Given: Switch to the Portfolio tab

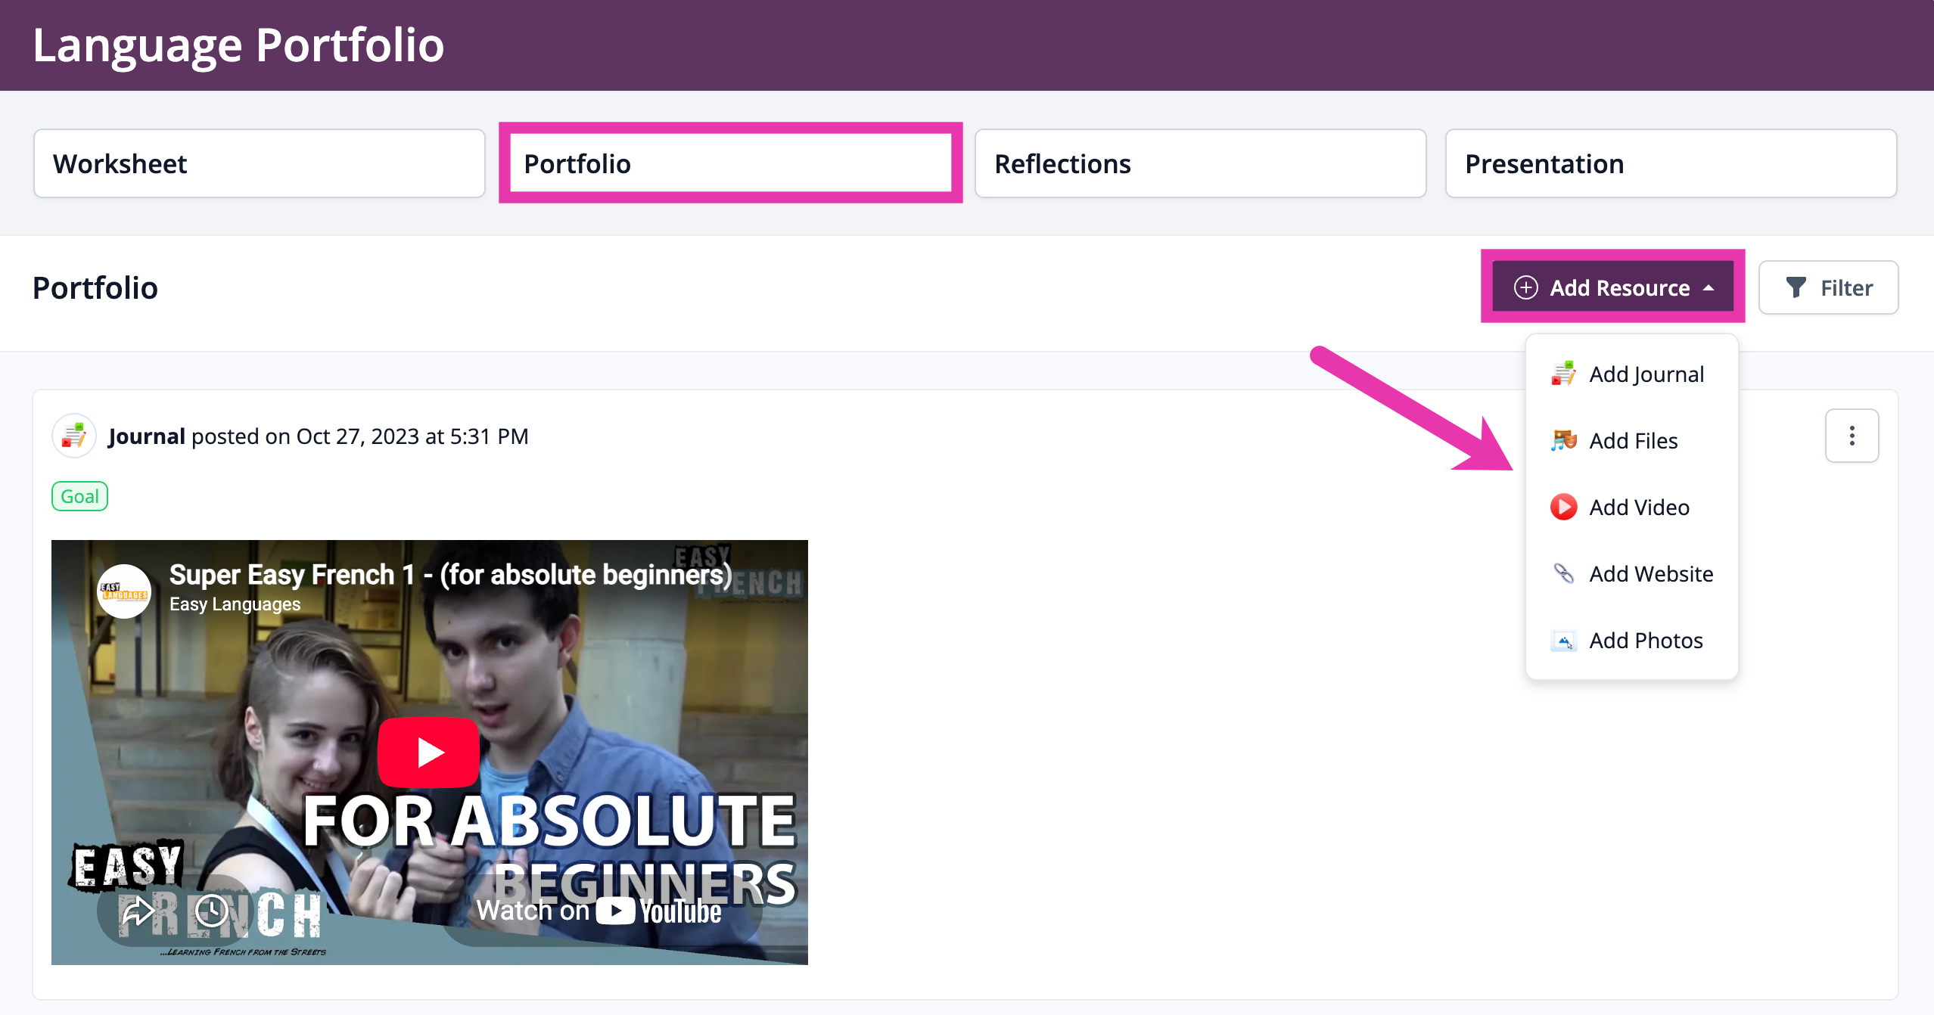Looking at the screenshot, I should pyautogui.click(x=730, y=163).
